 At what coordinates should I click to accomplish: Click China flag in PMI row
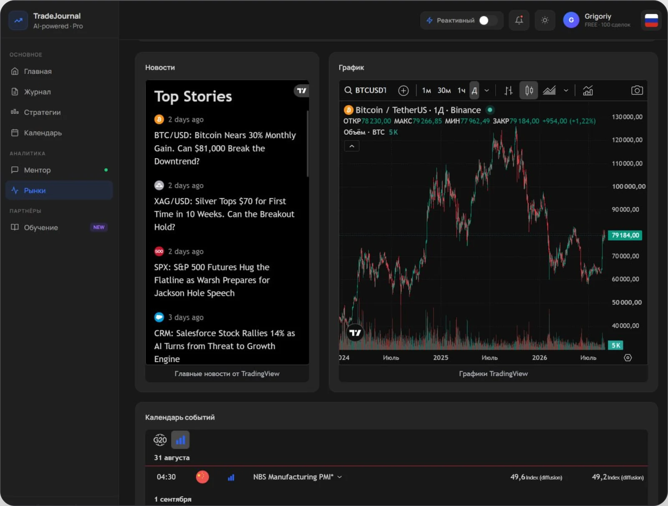coord(202,477)
